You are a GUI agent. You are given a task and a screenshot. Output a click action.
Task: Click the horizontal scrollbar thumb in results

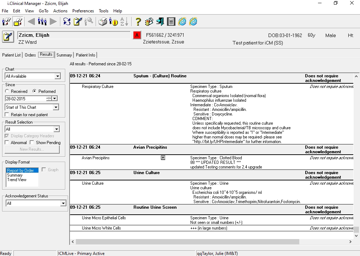[187, 242]
